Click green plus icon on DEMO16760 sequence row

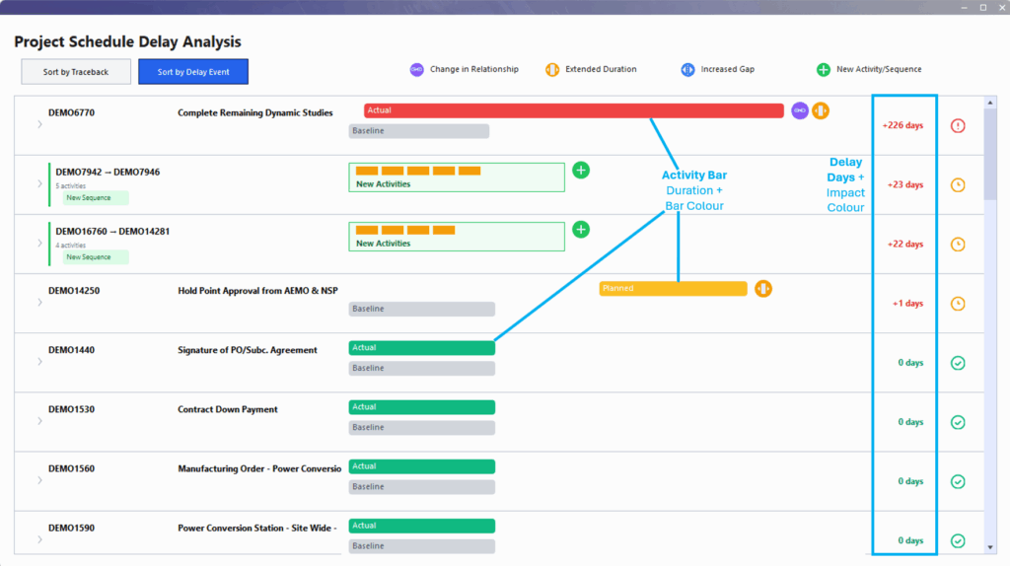tap(581, 230)
